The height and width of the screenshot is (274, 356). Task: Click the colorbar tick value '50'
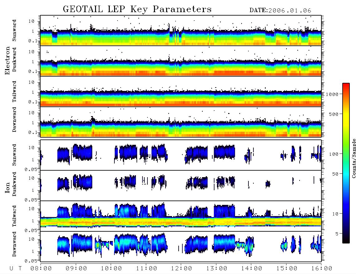tap(335, 174)
